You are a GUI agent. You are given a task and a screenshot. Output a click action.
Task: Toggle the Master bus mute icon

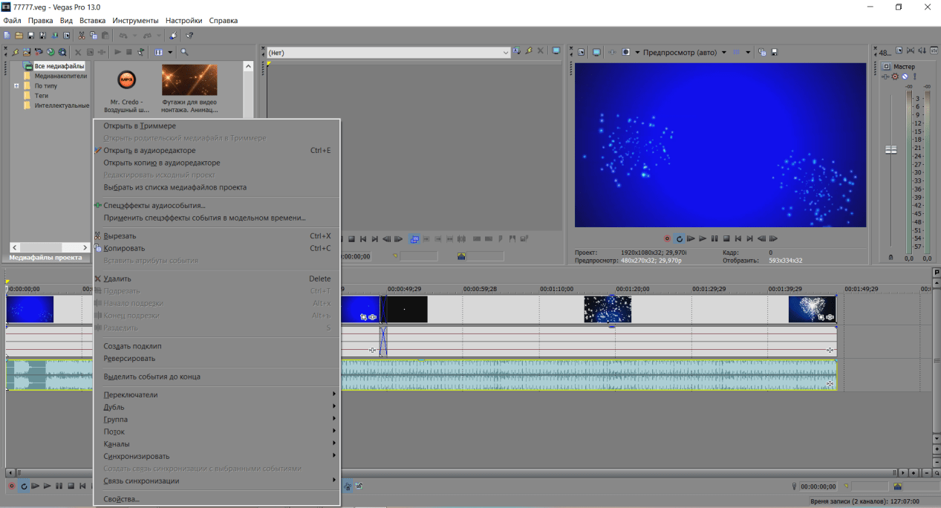pyautogui.click(x=905, y=76)
